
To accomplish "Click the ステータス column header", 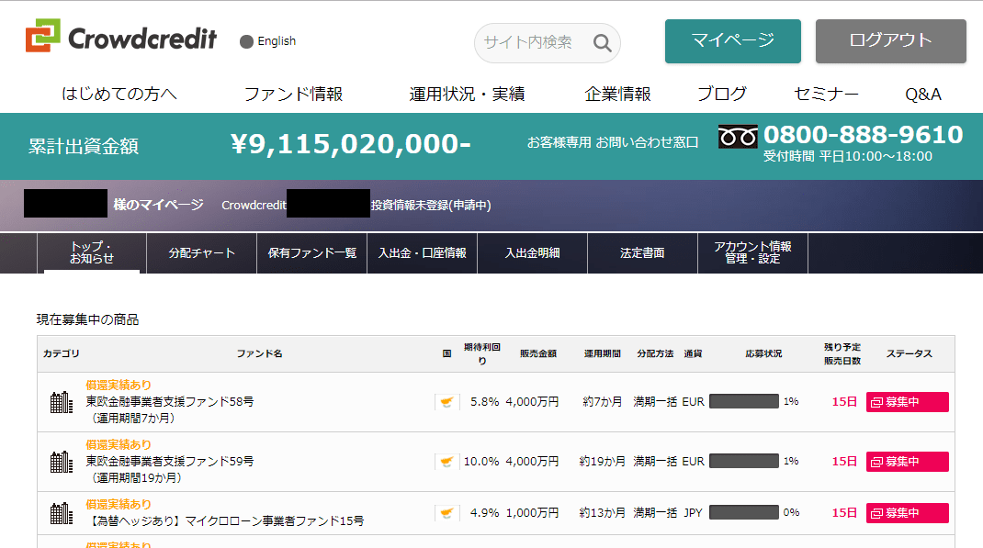I will click(x=909, y=353).
